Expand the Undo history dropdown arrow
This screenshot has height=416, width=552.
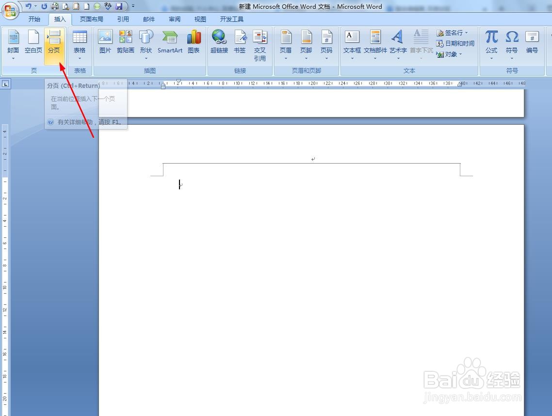[x=35, y=6]
